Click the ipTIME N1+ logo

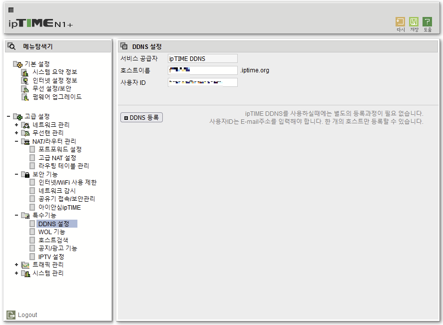click(40, 23)
